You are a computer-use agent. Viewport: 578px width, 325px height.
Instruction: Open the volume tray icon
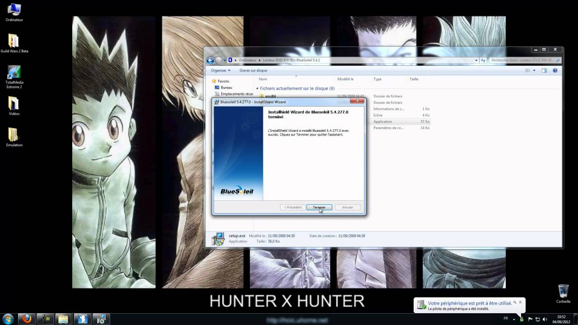tap(546, 319)
